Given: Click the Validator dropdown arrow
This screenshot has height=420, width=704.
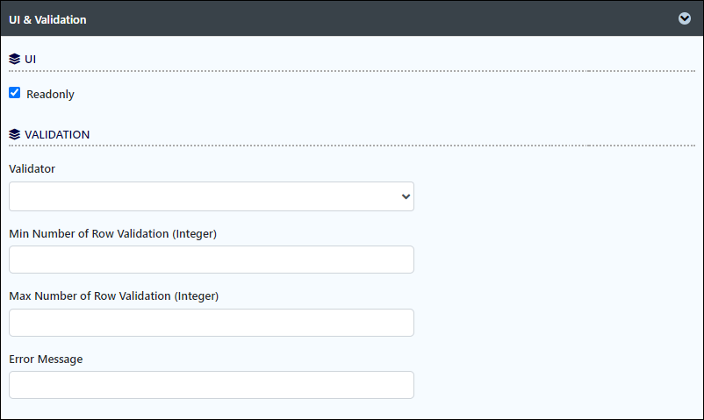Looking at the screenshot, I should (406, 196).
